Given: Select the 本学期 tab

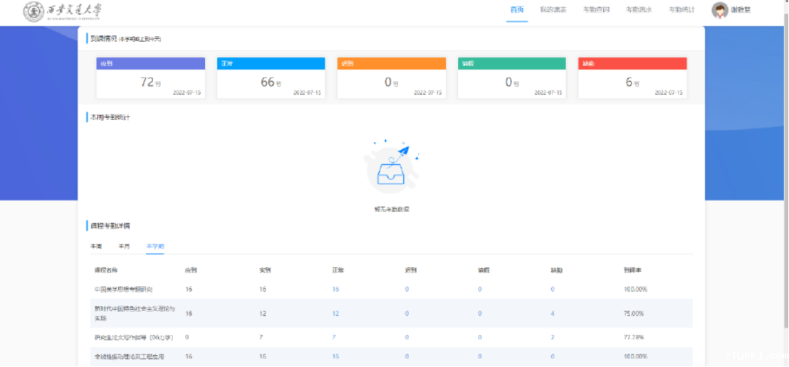Looking at the screenshot, I should (155, 246).
